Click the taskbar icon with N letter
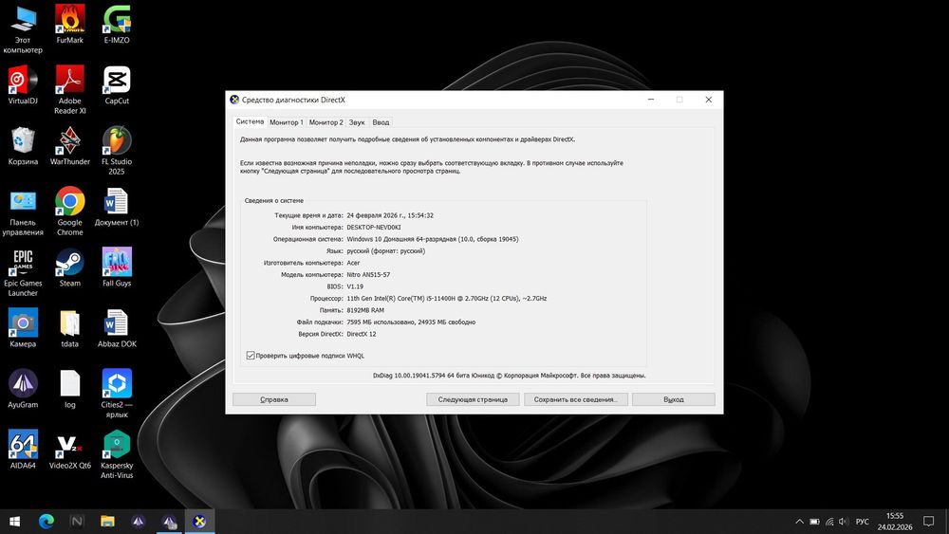This screenshot has width=949, height=534. (x=77, y=522)
